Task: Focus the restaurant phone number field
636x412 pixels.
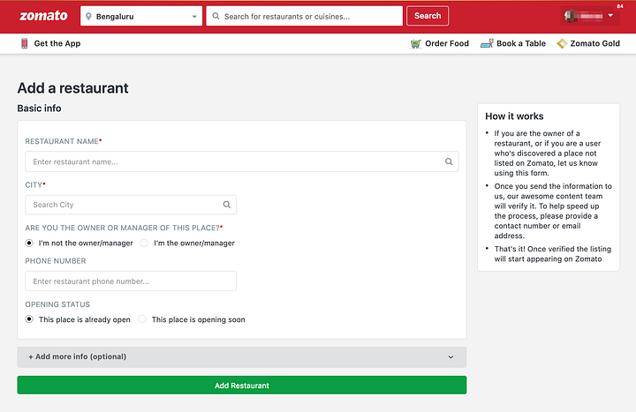Action: click(131, 281)
